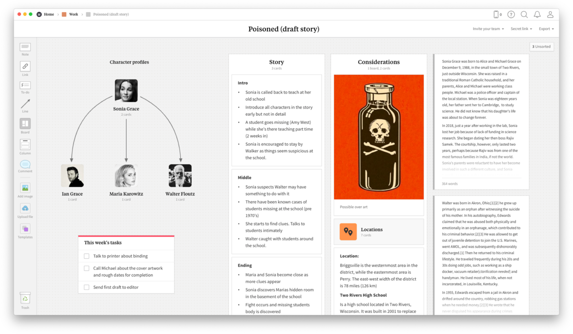Tick 'Call Michael about the cover artwork' checkbox

click(x=86, y=268)
